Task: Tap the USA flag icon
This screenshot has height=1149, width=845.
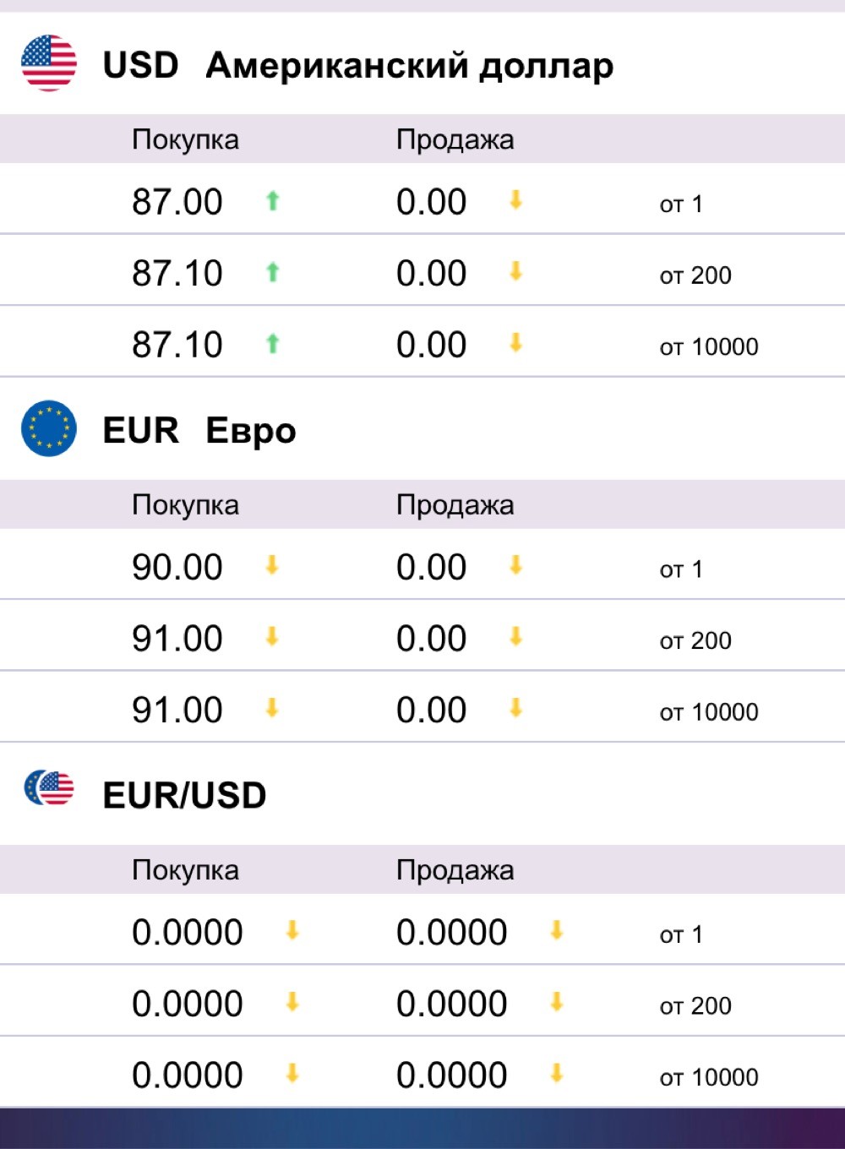Action: click(49, 63)
